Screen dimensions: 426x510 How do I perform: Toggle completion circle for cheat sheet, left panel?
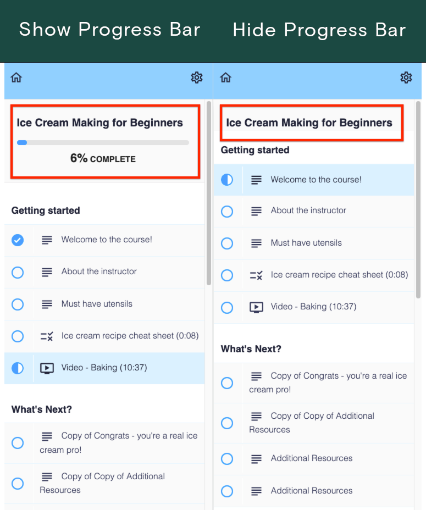click(x=18, y=336)
